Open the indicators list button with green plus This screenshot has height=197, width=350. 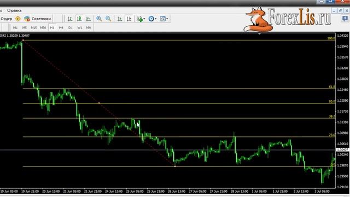point(141,19)
